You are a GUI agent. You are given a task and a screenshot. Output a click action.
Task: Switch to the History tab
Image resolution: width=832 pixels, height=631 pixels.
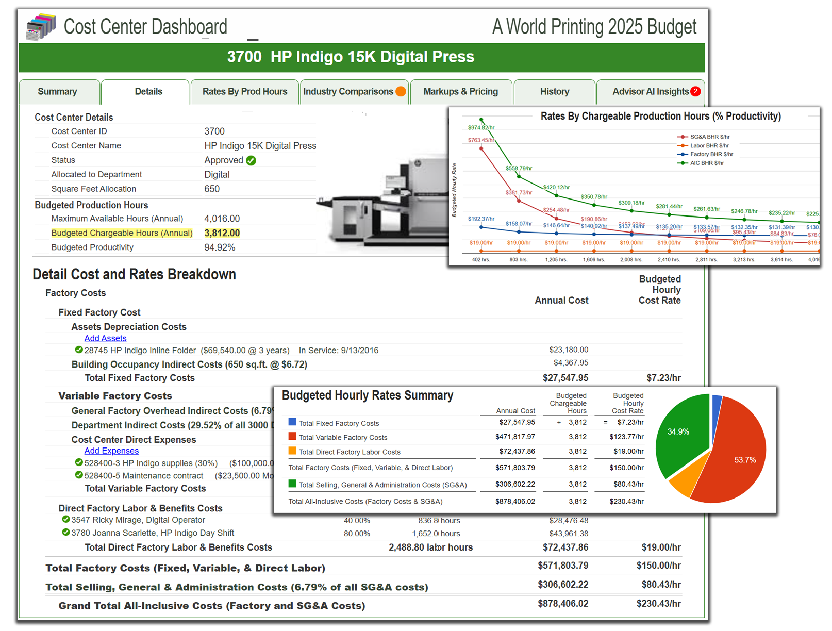click(x=554, y=91)
